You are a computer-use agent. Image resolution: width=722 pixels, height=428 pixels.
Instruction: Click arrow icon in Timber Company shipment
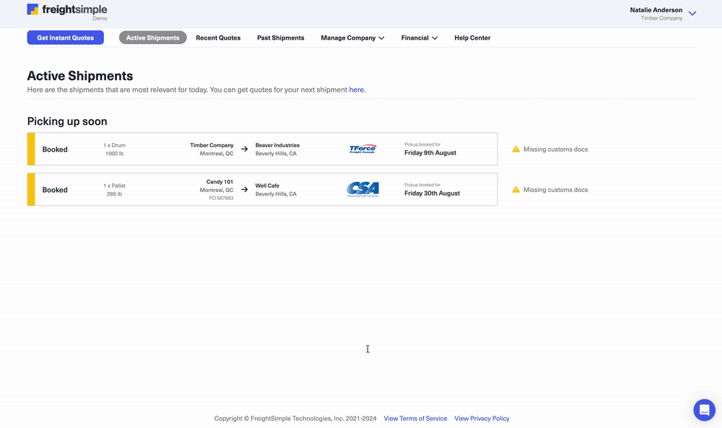(x=244, y=149)
